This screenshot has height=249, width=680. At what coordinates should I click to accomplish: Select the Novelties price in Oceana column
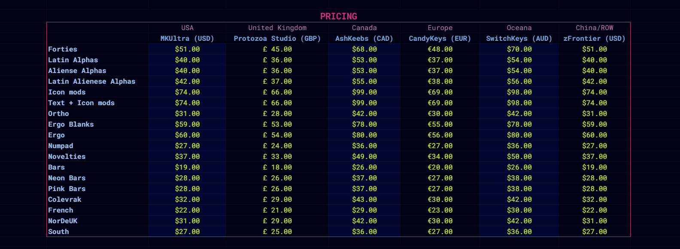click(519, 157)
